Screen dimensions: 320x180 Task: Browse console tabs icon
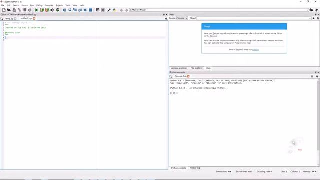[x=171, y=76]
